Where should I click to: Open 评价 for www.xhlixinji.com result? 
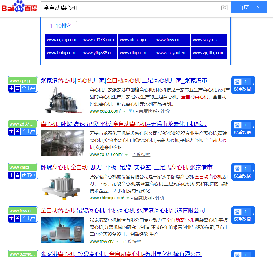pyautogui.click(x=160, y=198)
